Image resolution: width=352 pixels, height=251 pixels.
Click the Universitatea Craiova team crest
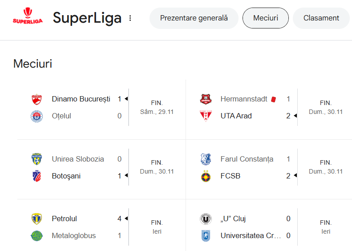(205, 236)
